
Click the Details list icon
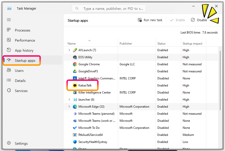click(9, 80)
